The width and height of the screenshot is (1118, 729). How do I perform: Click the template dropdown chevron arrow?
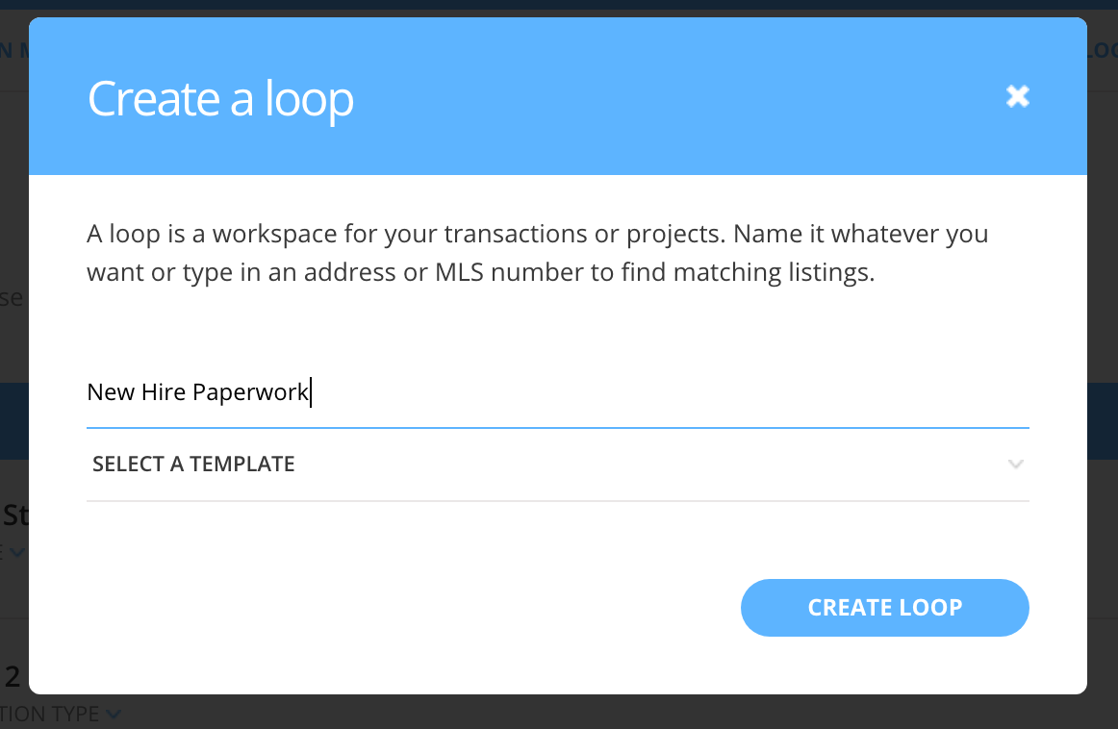[1015, 465]
